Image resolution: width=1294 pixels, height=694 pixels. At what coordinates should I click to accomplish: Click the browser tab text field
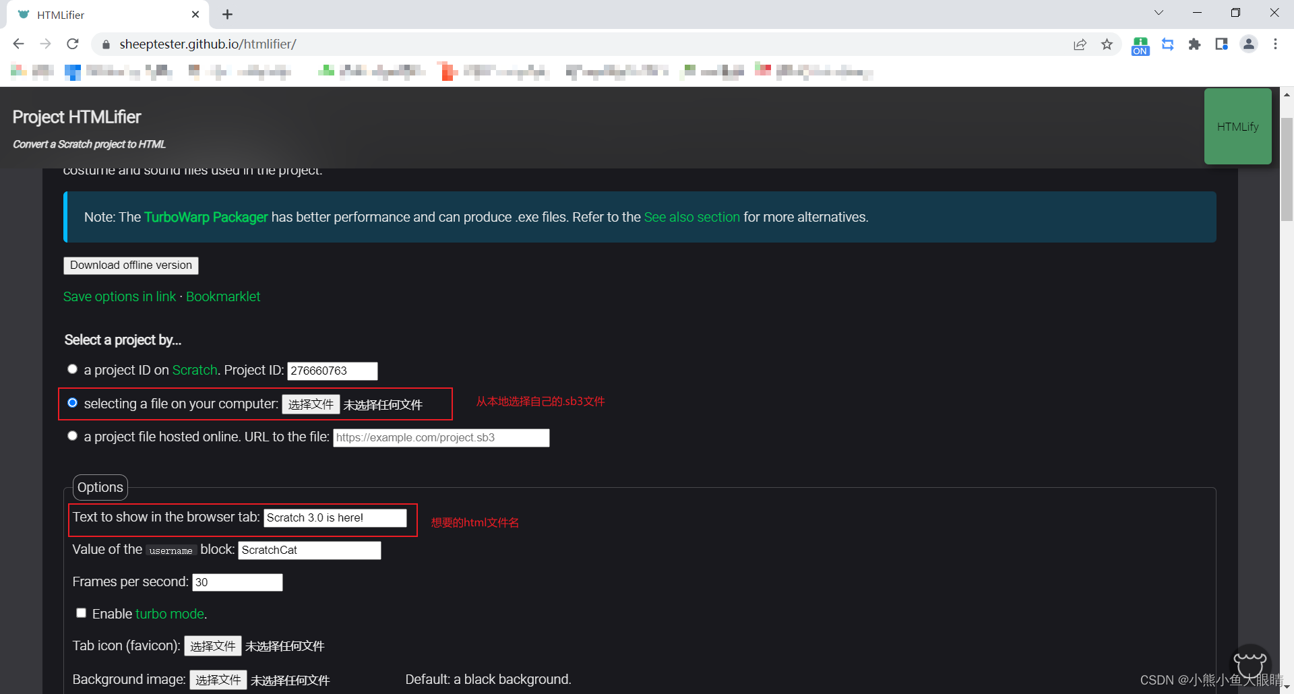pos(335,517)
